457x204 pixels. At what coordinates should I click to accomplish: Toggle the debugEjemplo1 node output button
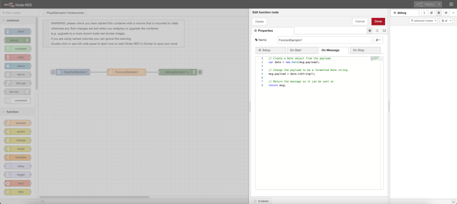point(201,72)
